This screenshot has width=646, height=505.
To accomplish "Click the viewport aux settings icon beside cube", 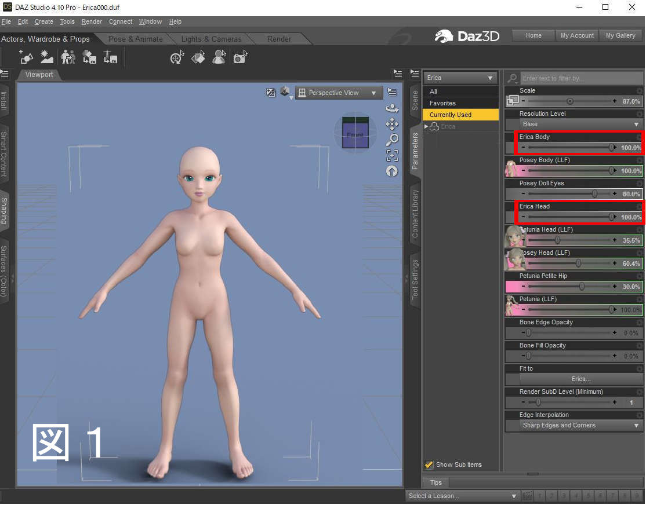I will [271, 93].
